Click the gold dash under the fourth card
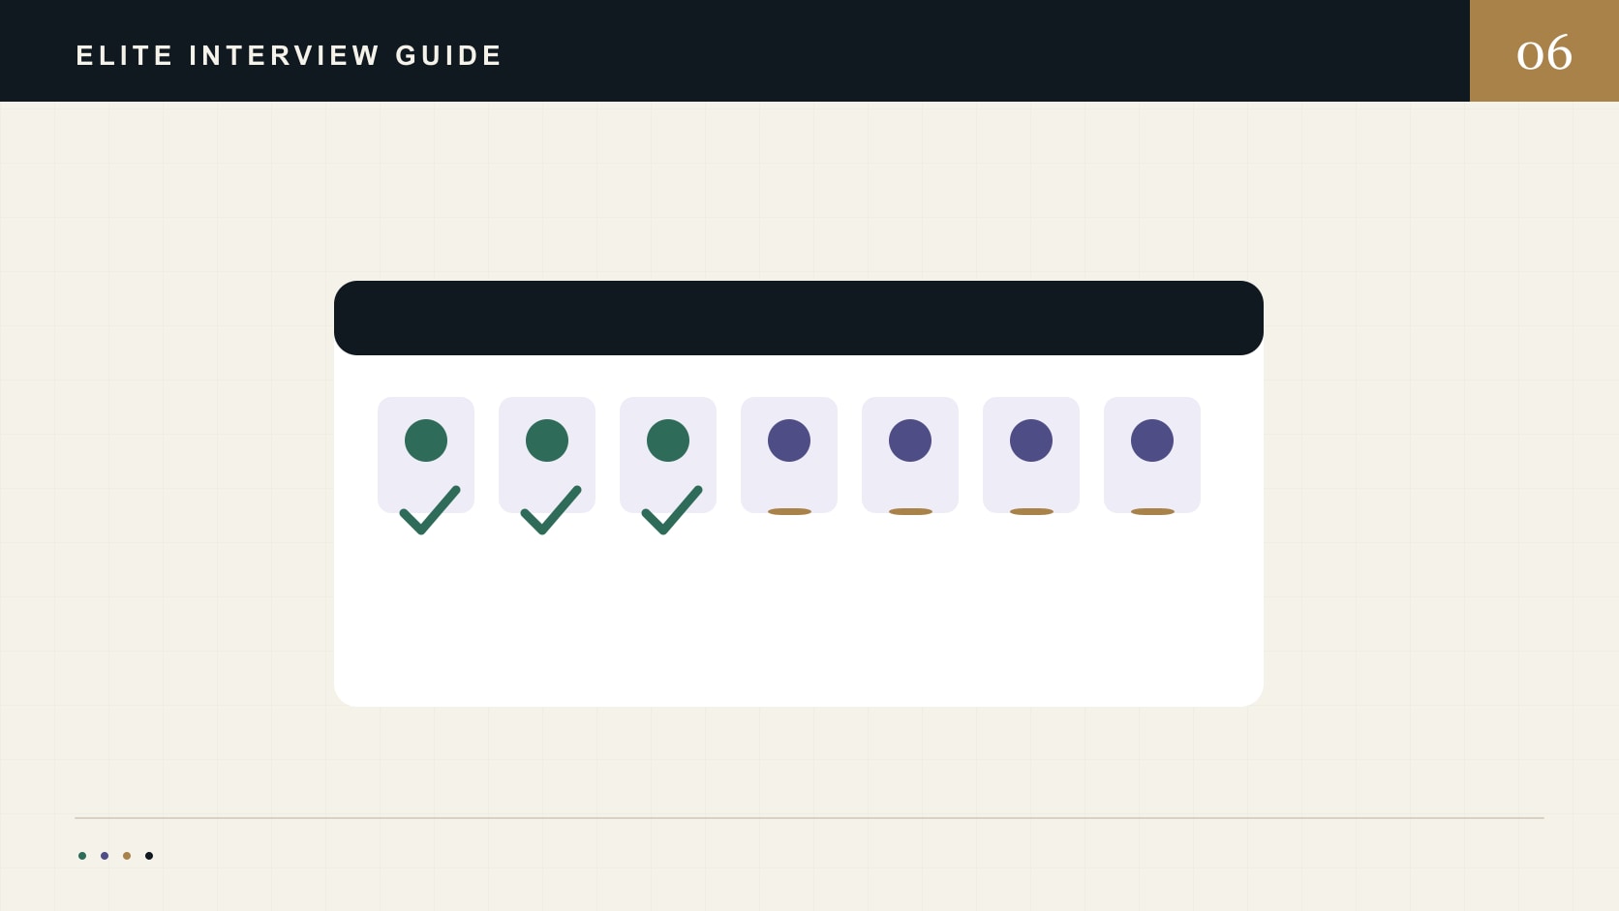 click(x=789, y=511)
